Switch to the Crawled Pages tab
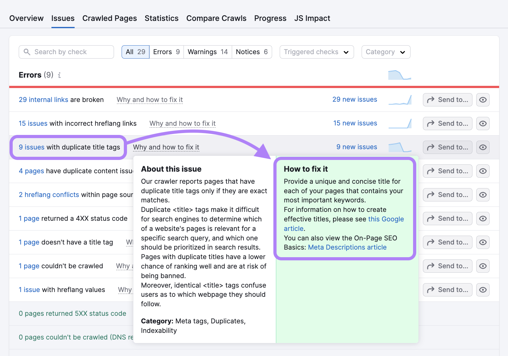The height and width of the screenshot is (356, 508). point(110,18)
